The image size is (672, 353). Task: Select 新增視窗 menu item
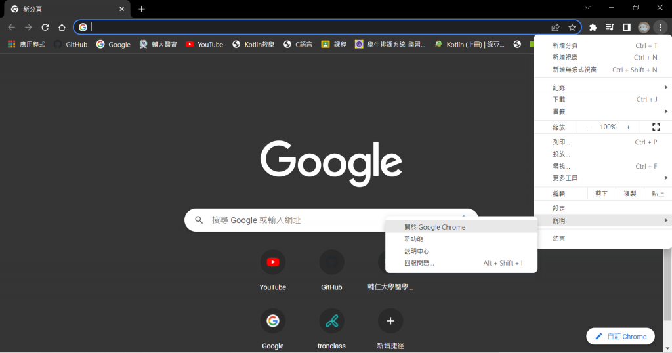pos(602,57)
